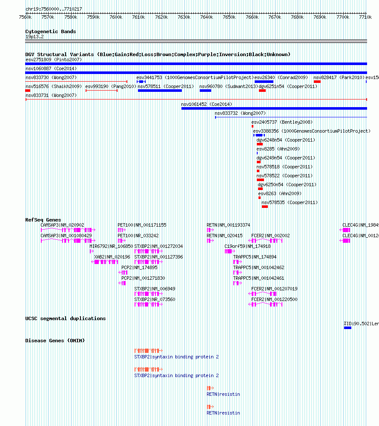Image resolution: width=379 pixels, height=426 pixels.
Task: Open variant nsv833730 (Wong2007)
Action: 51,77
